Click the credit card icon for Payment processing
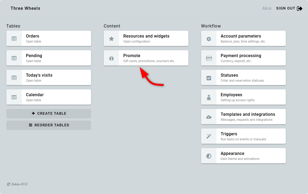The width and height of the screenshot is (308, 194). (209, 58)
